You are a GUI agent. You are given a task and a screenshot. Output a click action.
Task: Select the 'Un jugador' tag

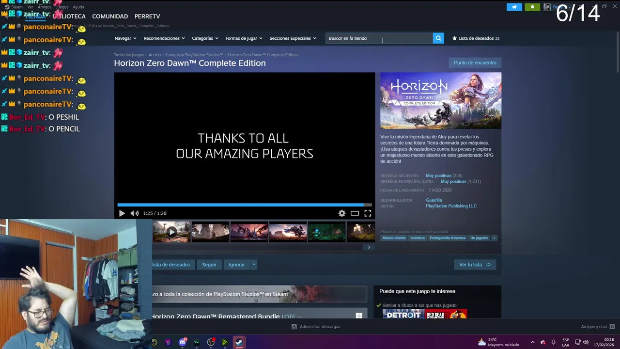click(479, 238)
